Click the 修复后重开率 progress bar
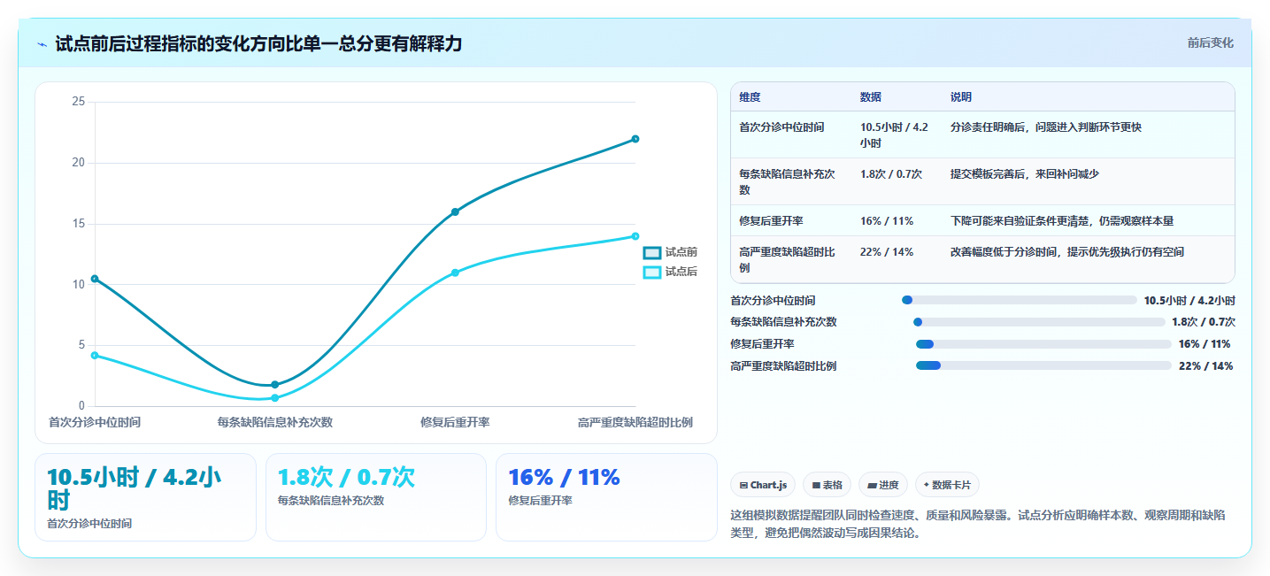Image resolution: width=1270 pixels, height=576 pixels. pyautogui.click(x=1043, y=344)
